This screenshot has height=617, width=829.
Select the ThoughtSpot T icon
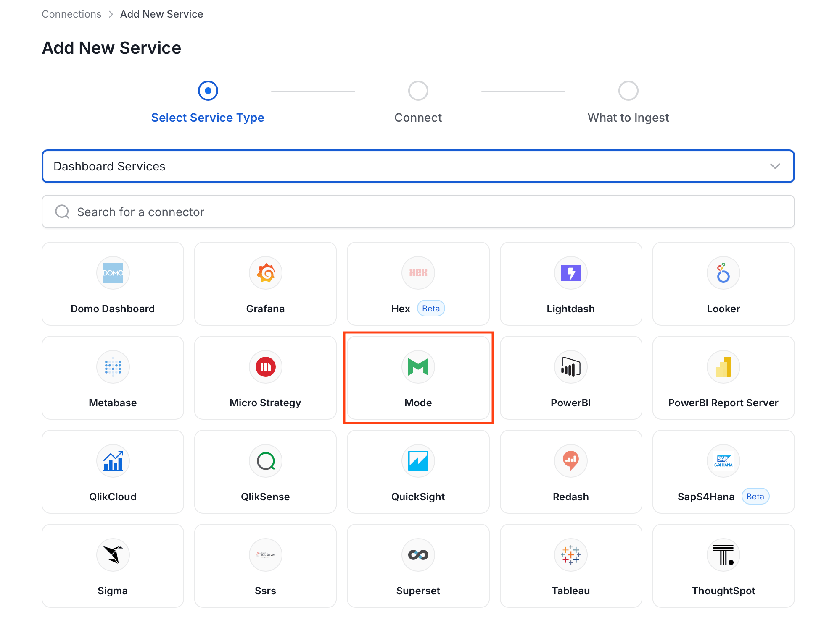point(723,555)
